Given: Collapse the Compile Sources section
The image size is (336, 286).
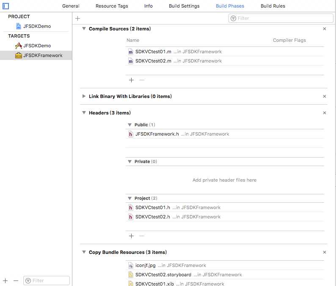Looking at the screenshot, I should pos(84,29).
